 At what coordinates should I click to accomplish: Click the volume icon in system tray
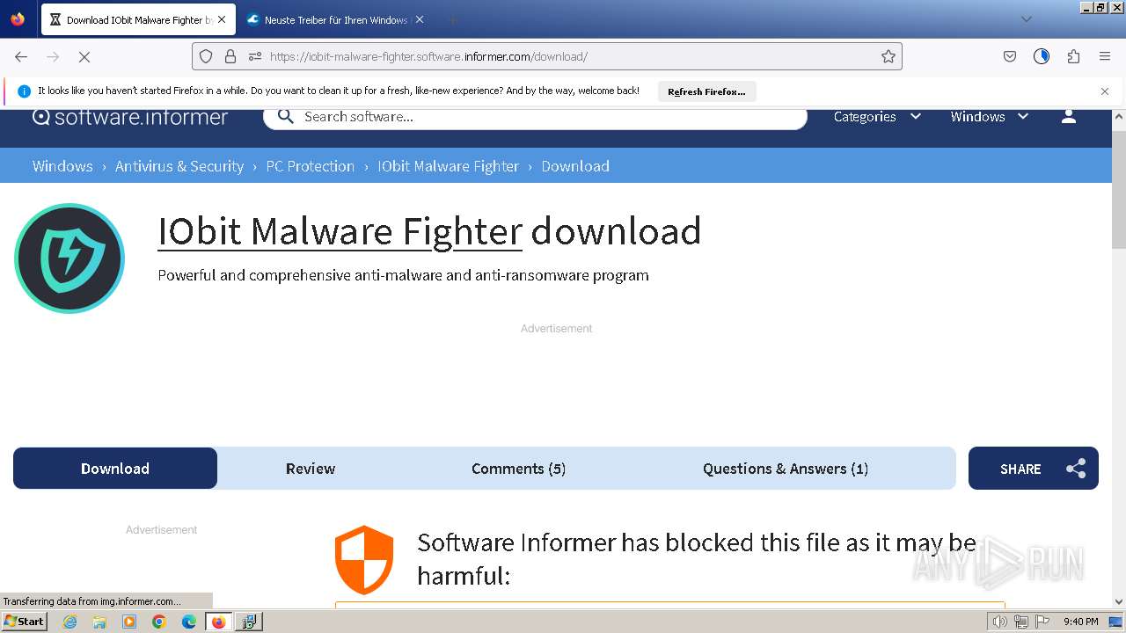pyautogui.click(x=1000, y=622)
